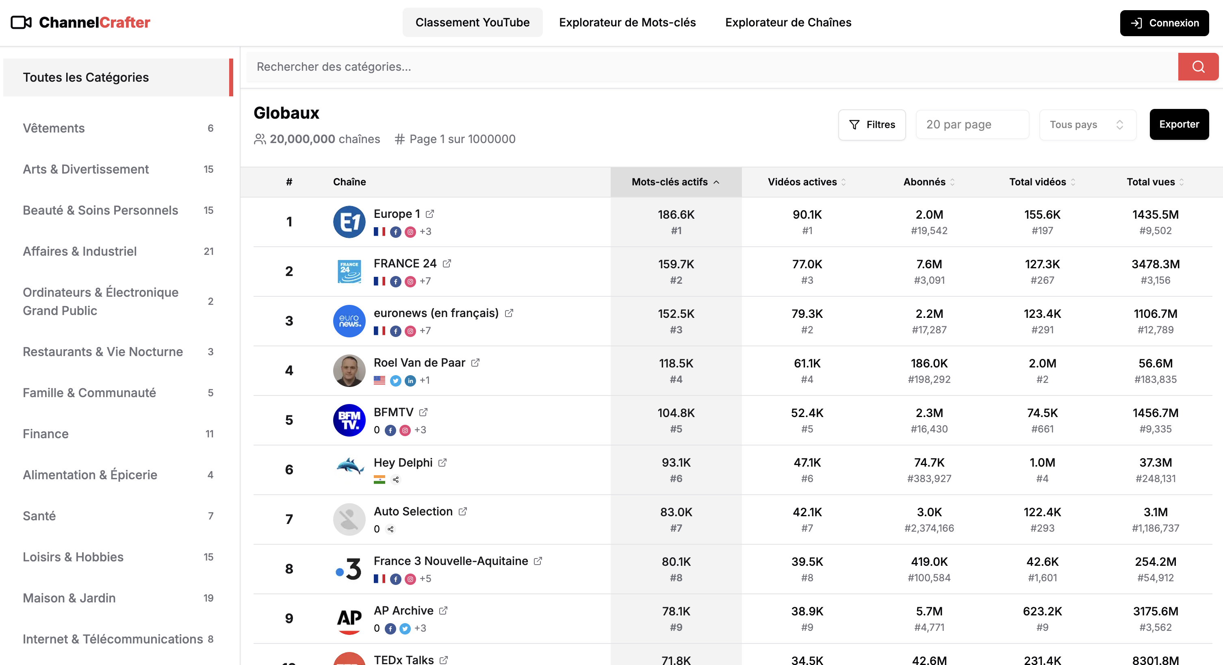Select Alimentation & Épicerie category
The image size is (1223, 665).
click(x=118, y=475)
